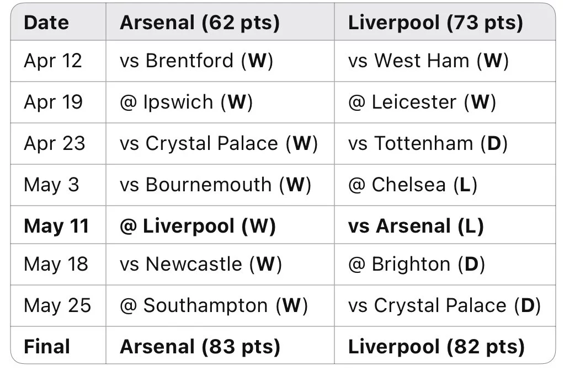Click the vs West Ham (W) cell
This screenshot has width=575, height=371.
[x=428, y=61]
